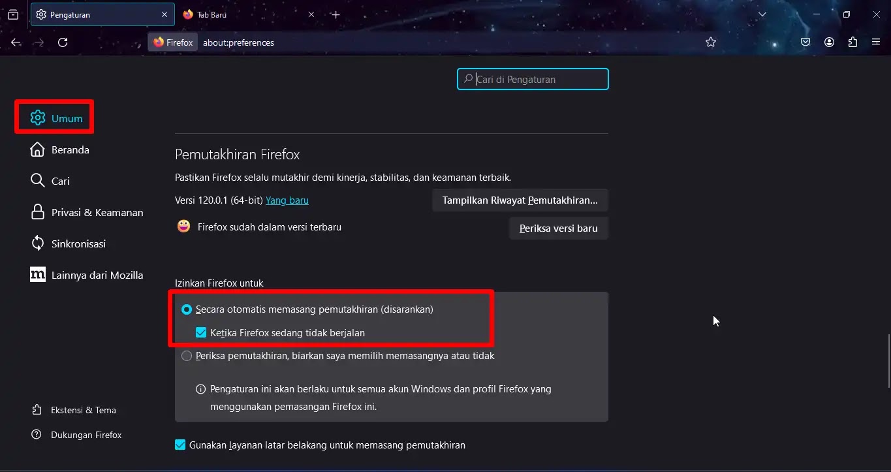891x472 pixels.
Task: Toggle Gunakan layanan latar belakang checkbox
Action: pos(180,445)
